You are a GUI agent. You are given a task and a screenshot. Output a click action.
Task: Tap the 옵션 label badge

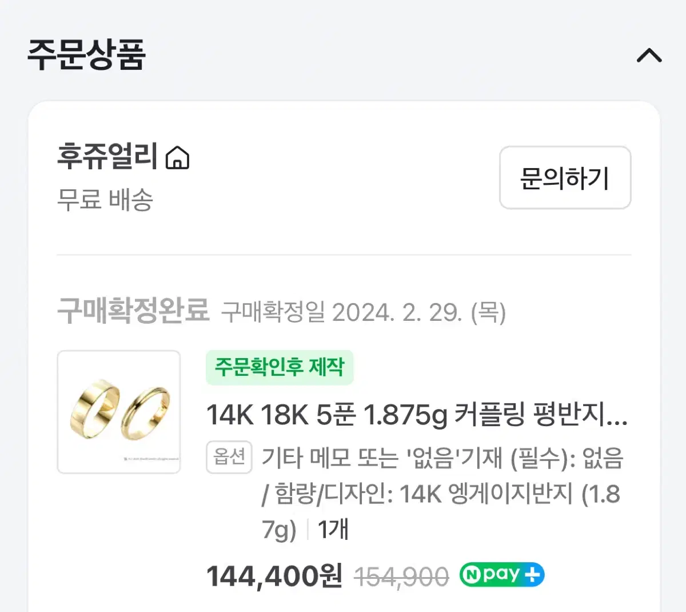(x=229, y=457)
